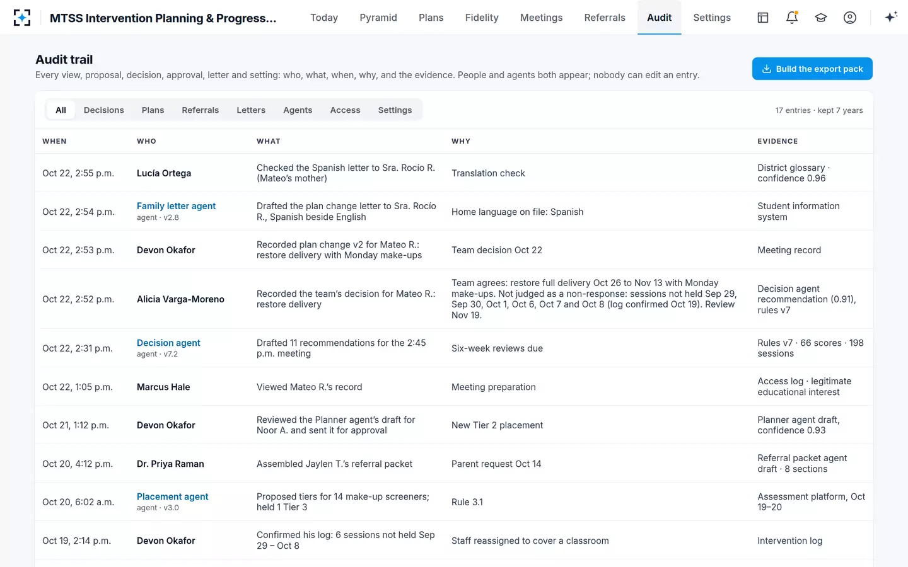The width and height of the screenshot is (908, 567).
Task: Click 'Assembled Jaylen T.'s referral packet' entry
Action: pos(334,464)
